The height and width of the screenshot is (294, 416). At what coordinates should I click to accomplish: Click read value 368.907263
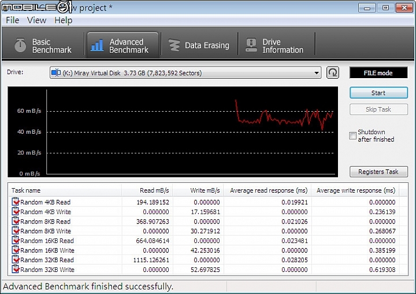click(x=153, y=222)
